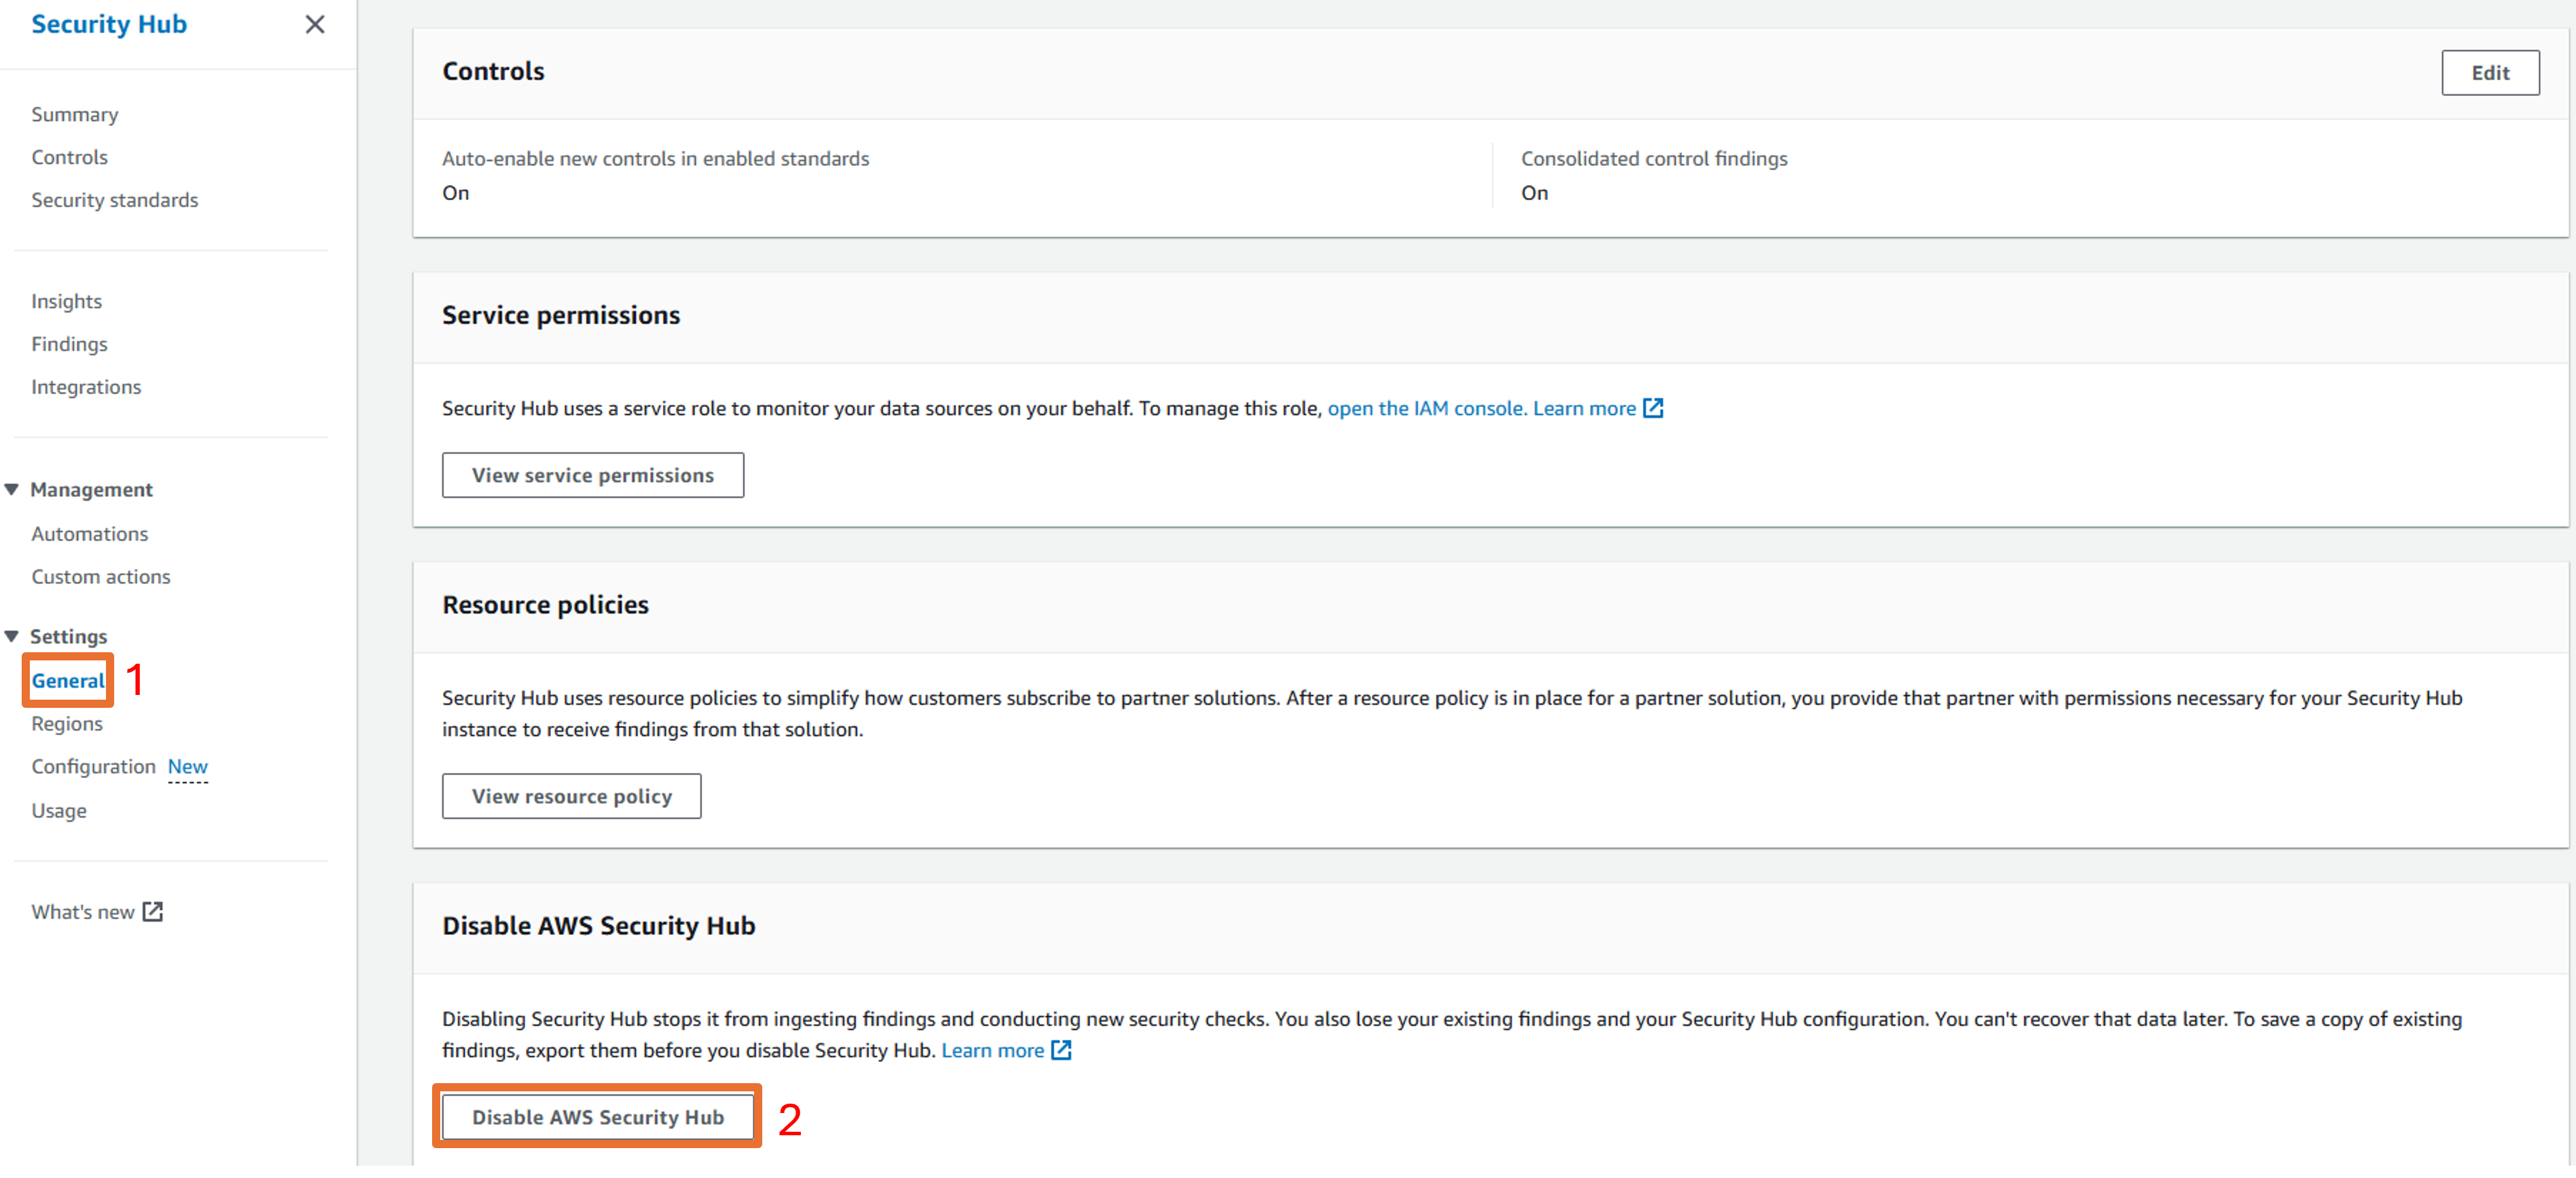
Task: Open Usage settings page
Action: [59, 811]
